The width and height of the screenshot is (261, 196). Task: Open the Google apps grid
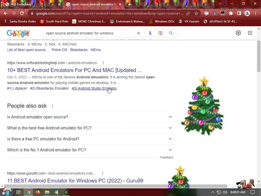(250, 33)
